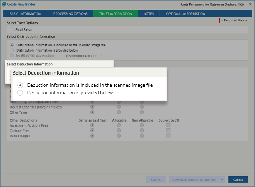Screen dimensions: 255x187
Task: Tick Subject to 2% for Bank Charges
Action: tap(168, 136)
